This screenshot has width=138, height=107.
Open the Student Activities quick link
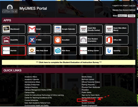pyautogui.click(x=88, y=103)
